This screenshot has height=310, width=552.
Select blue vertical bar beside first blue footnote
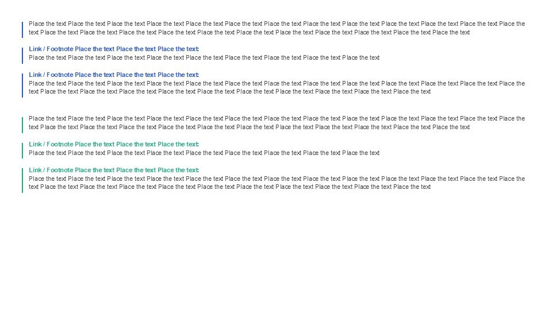(22, 56)
